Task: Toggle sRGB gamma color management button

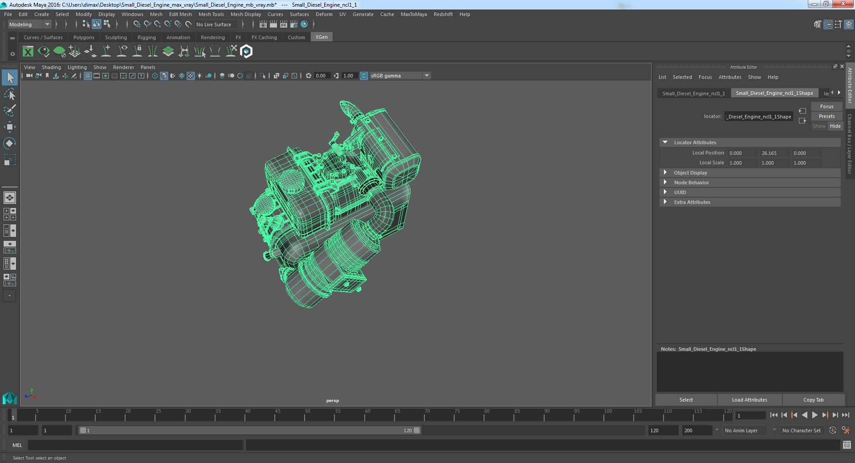Action: (x=364, y=76)
